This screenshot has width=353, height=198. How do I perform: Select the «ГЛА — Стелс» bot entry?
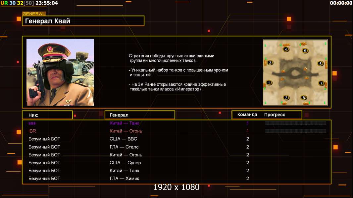coord(124,147)
